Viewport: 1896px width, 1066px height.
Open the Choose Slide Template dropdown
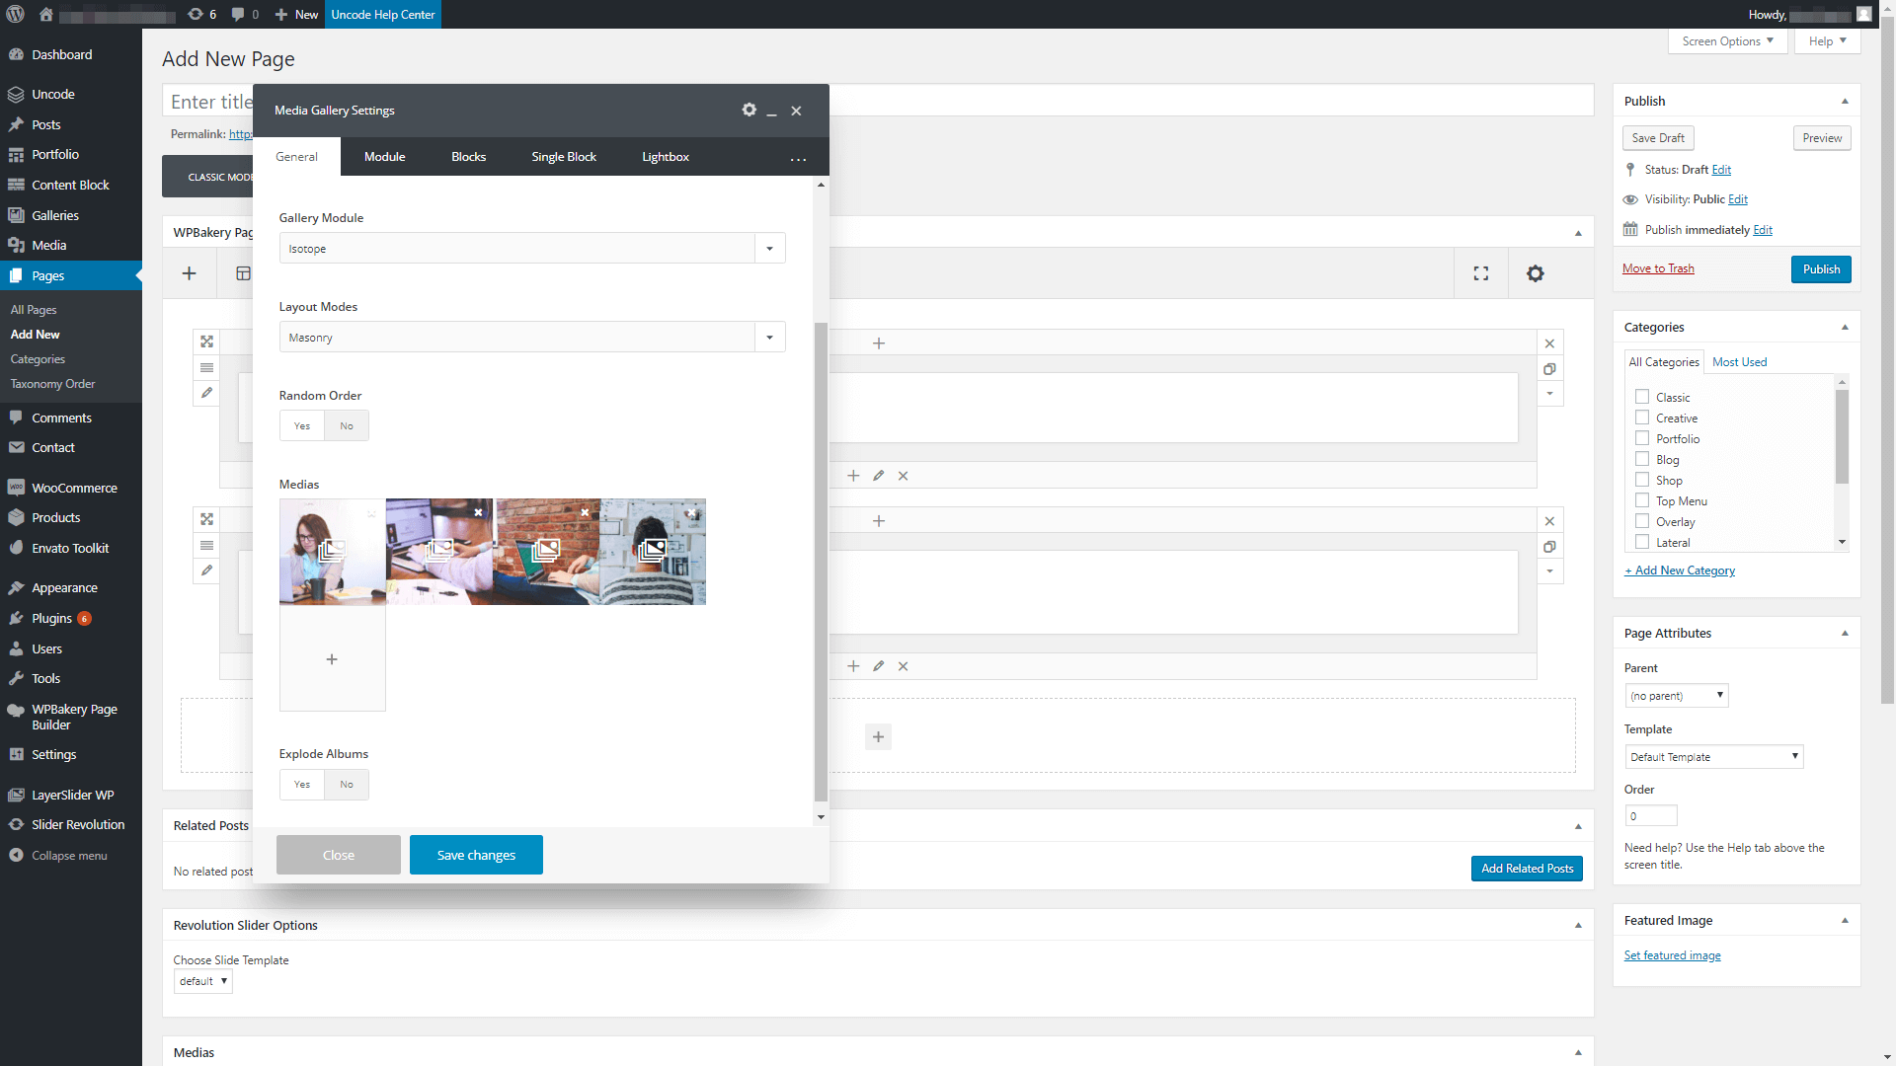point(203,981)
